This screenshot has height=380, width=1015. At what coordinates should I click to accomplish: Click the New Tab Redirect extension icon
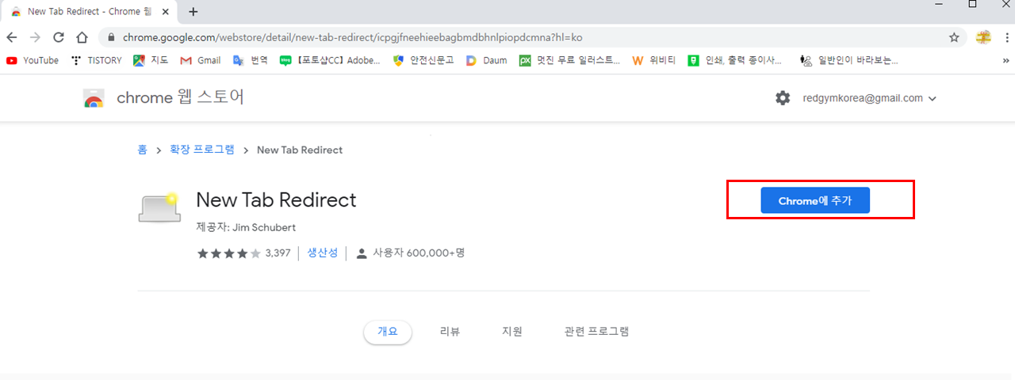(159, 207)
